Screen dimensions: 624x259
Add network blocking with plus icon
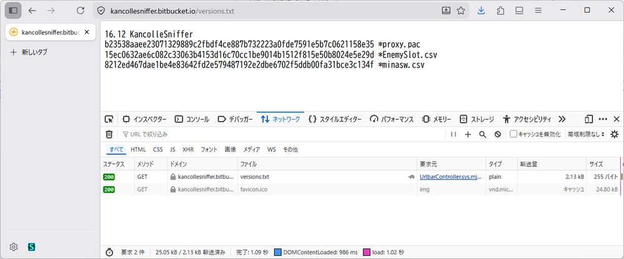point(468,134)
